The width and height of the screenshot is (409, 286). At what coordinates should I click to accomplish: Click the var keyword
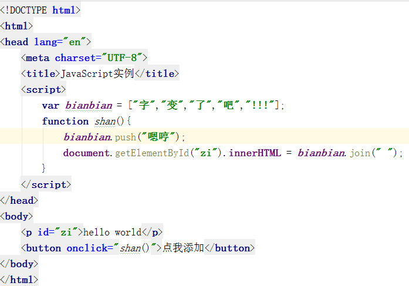click(50, 105)
